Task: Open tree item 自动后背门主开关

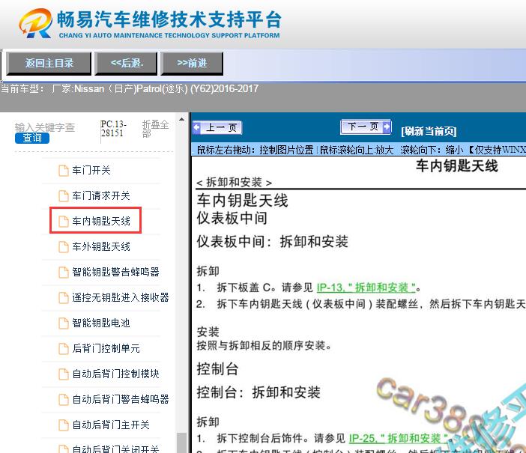Action: 111,425
